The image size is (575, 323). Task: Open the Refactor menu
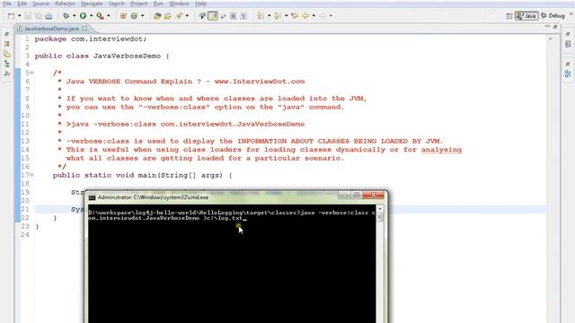point(65,4)
